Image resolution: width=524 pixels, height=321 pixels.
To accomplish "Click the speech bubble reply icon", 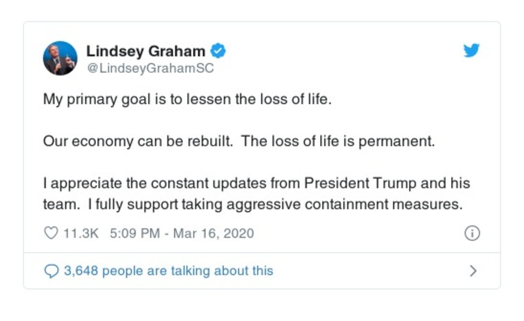I will pyautogui.click(x=50, y=271).
